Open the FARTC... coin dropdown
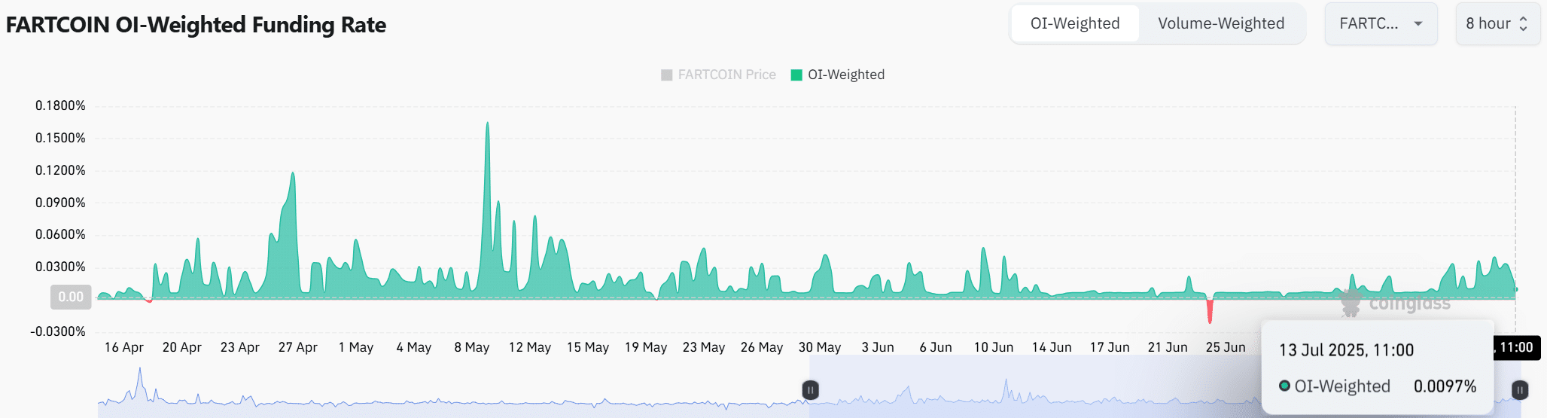 [x=1381, y=23]
